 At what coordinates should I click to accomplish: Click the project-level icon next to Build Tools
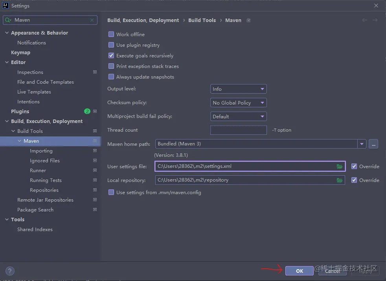tap(95, 131)
